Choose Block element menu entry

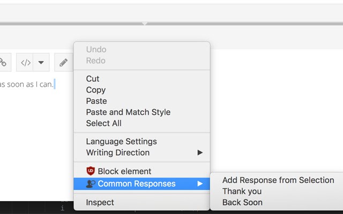coord(124,171)
